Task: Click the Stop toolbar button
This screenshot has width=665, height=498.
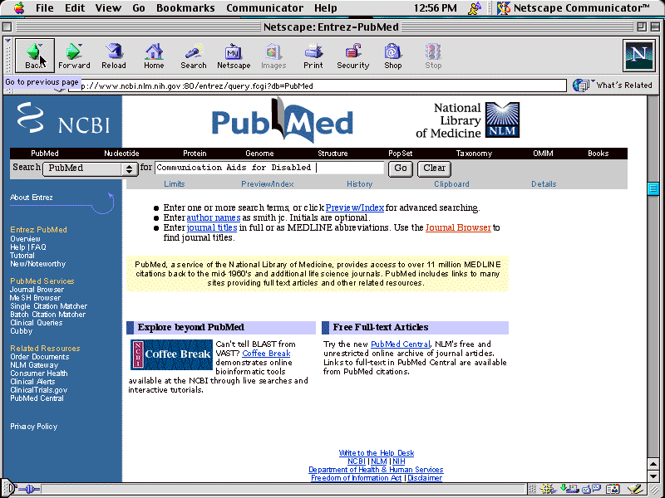Action: tap(433, 56)
